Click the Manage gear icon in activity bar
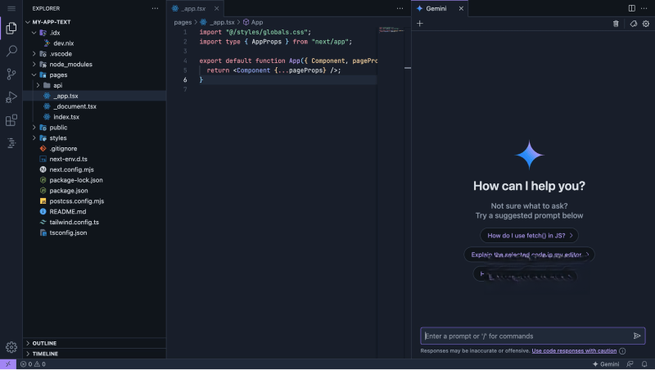The width and height of the screenshot is (655, 370). pyautogui.click(x=11, y=347)
